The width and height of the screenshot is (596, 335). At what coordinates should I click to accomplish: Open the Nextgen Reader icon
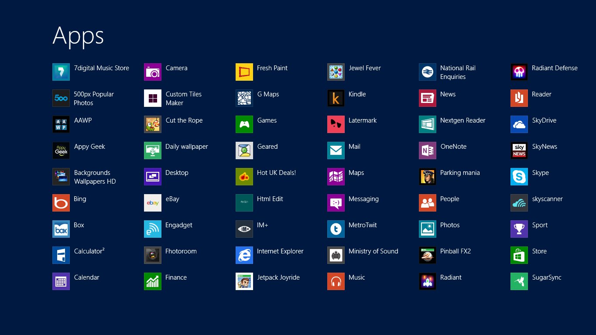(x=428, y=124)
